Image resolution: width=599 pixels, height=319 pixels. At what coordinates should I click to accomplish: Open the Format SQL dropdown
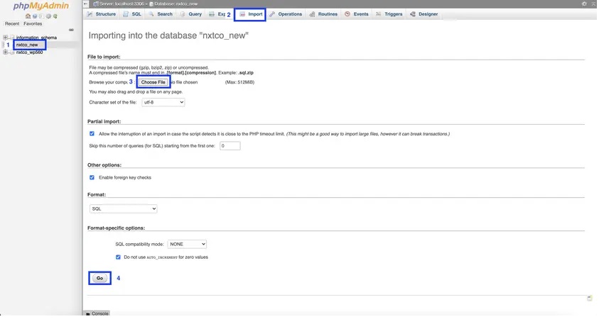coord(124,209)
